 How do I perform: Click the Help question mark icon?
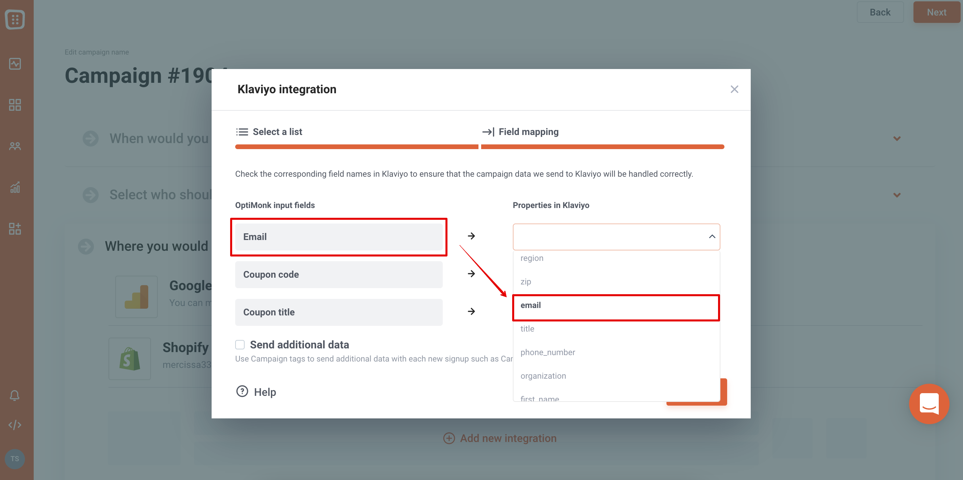tap(242, 391)
